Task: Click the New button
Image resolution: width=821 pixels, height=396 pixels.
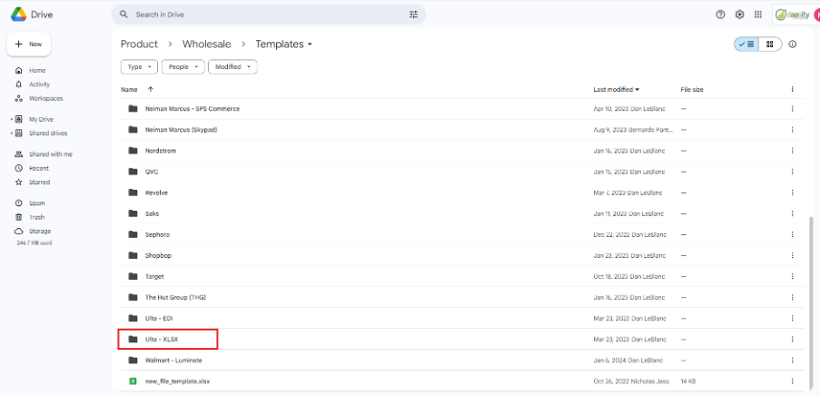Action: pos(29,44)
